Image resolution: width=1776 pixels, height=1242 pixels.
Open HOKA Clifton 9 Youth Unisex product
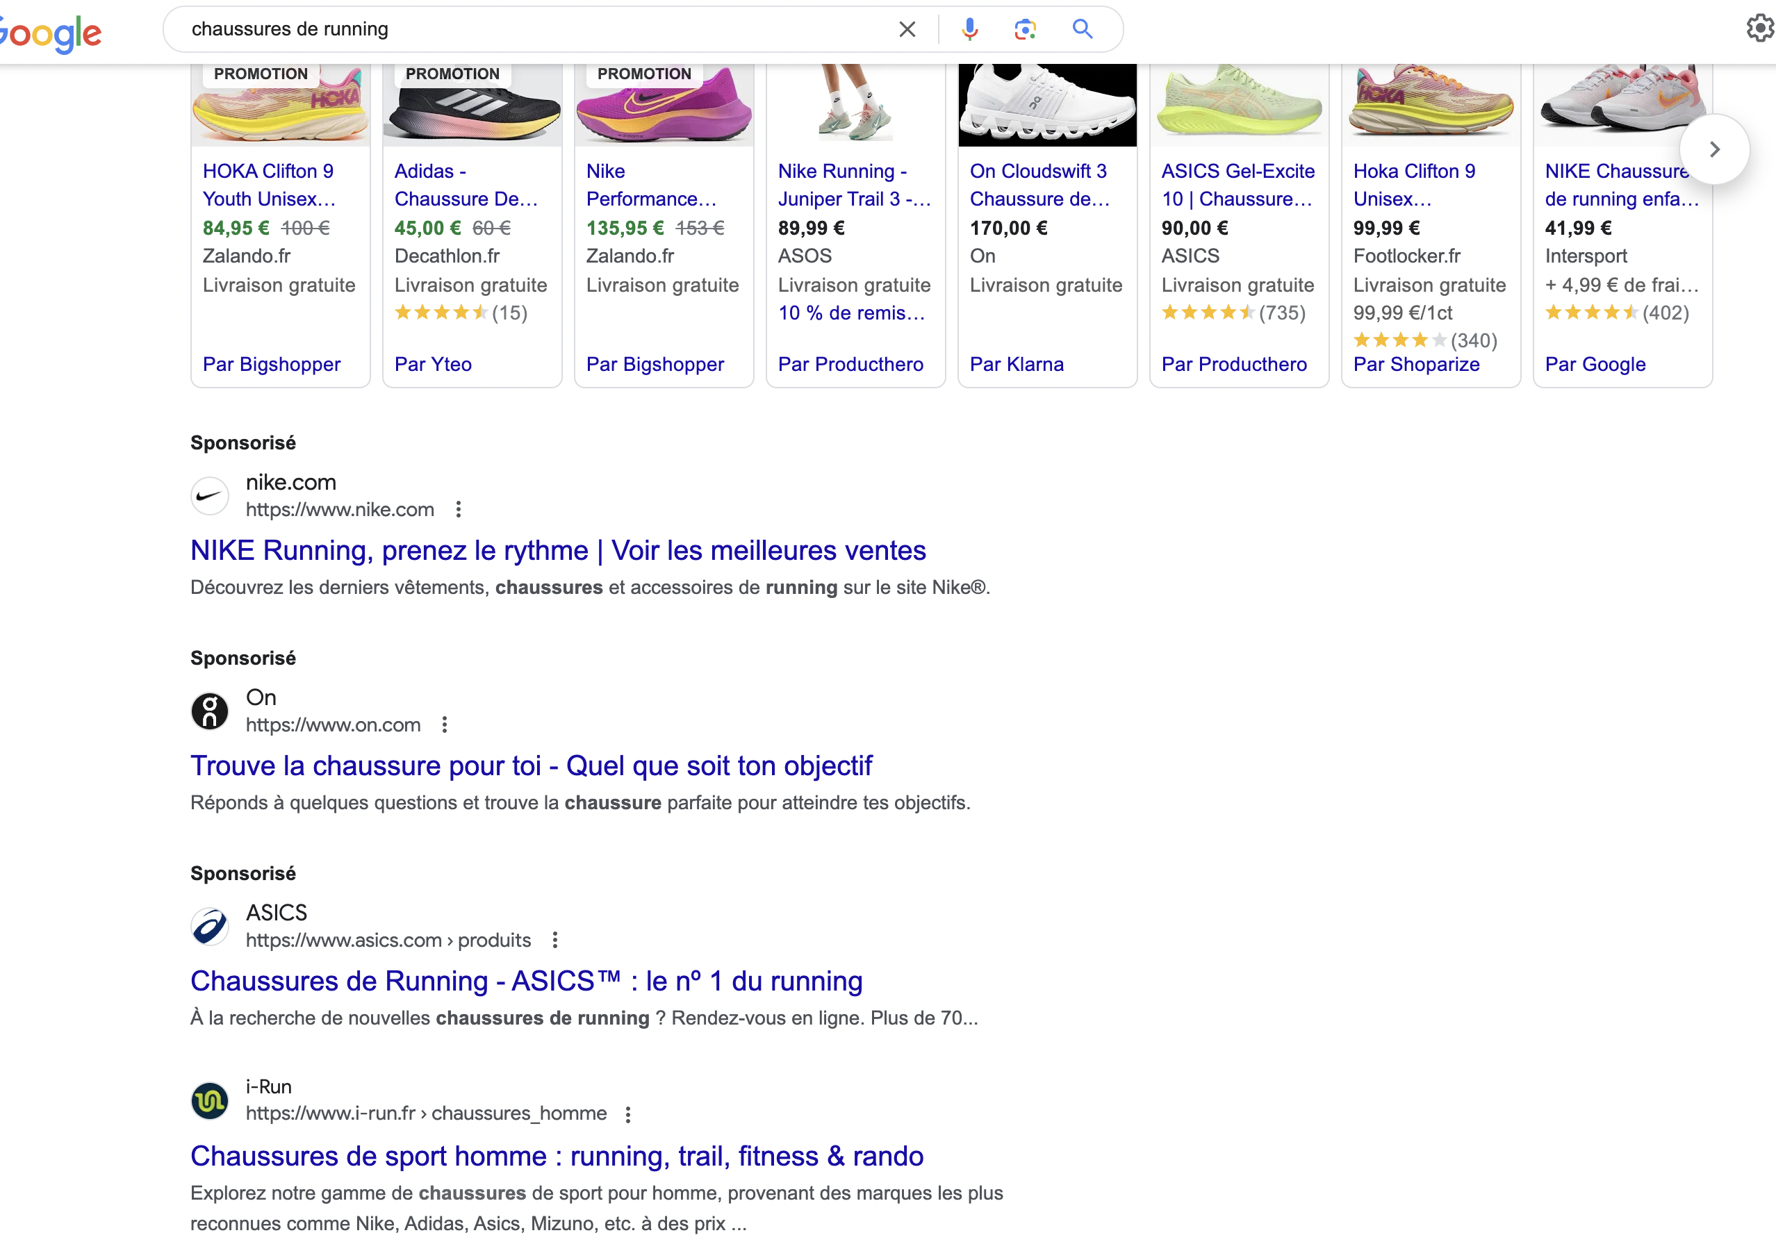tap(269, 185)
